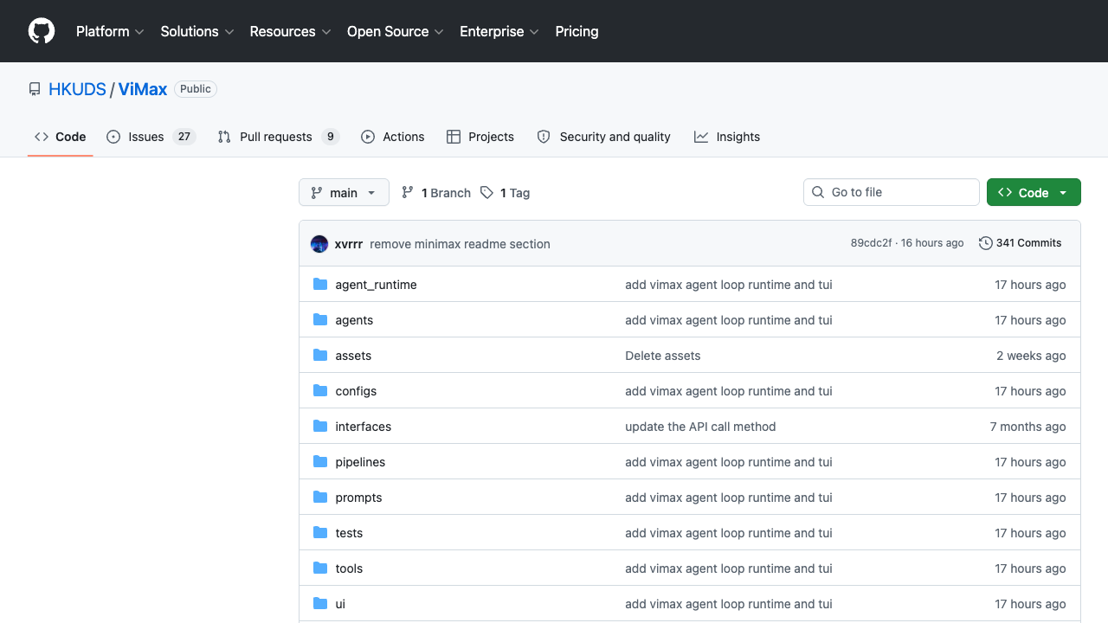This screenshot has height=623, width=1108.
Task: Click the history clock icon by 341 Commits
Action: 985,243
